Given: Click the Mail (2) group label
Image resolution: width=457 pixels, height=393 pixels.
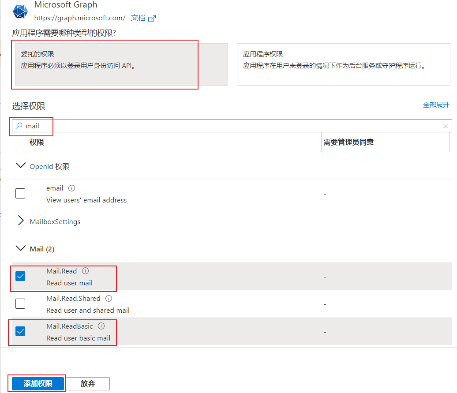Looking at the screenshot, I should click(x=42, y=249).
